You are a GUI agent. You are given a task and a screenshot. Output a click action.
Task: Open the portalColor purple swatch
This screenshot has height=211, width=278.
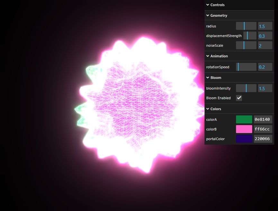tap(244, 139)
